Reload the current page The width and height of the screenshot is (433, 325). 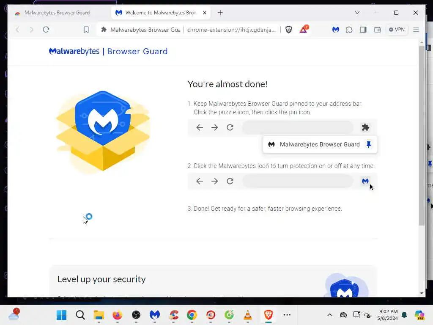tap(46, 30)
